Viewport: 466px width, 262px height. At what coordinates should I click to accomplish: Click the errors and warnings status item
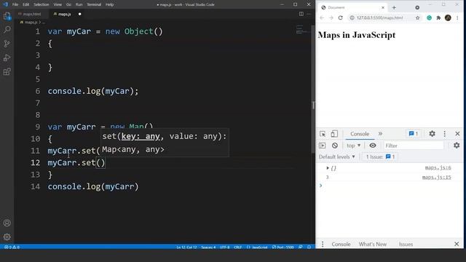pyautogui.click(x=12, y=247)
